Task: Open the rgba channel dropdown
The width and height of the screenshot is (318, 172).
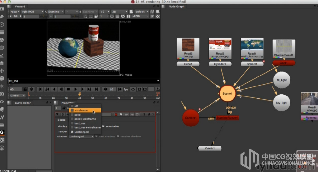Action: [15, 12]
